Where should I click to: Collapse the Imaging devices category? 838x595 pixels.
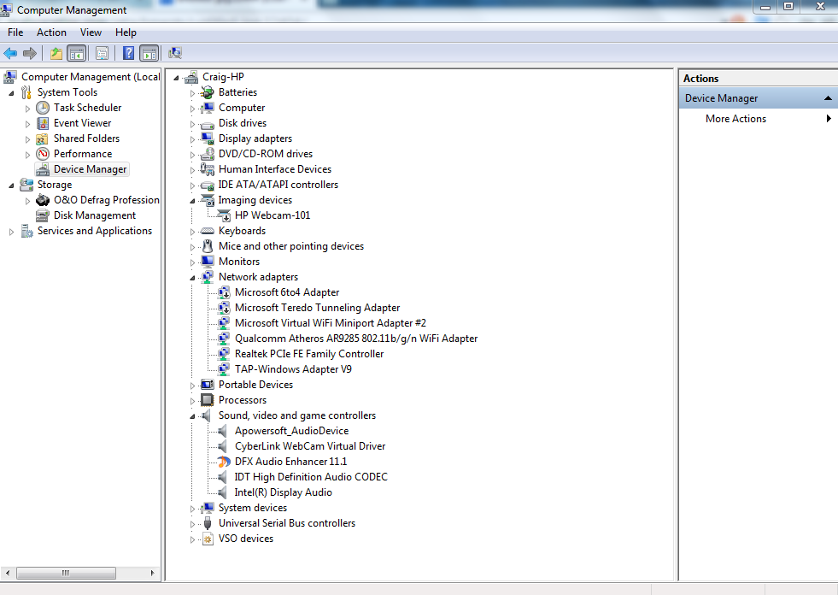point(192,201)
